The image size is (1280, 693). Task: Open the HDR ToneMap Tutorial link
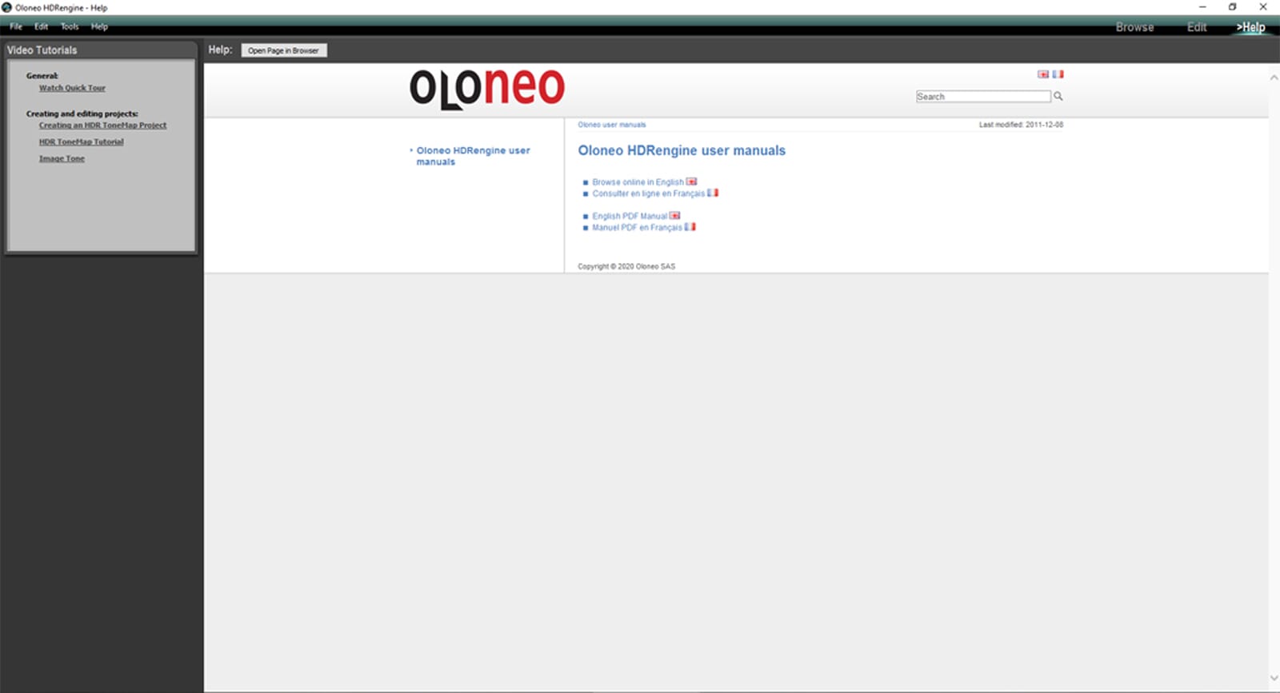pyautogui.click(x=82, y=142)
